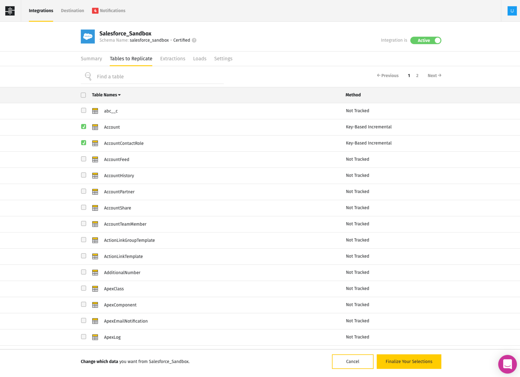Check the AccountShare checkbox
520x377 pixels.
(84, 207)
